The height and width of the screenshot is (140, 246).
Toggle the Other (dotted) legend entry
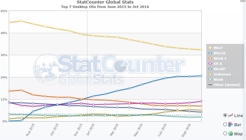(224, 85)
